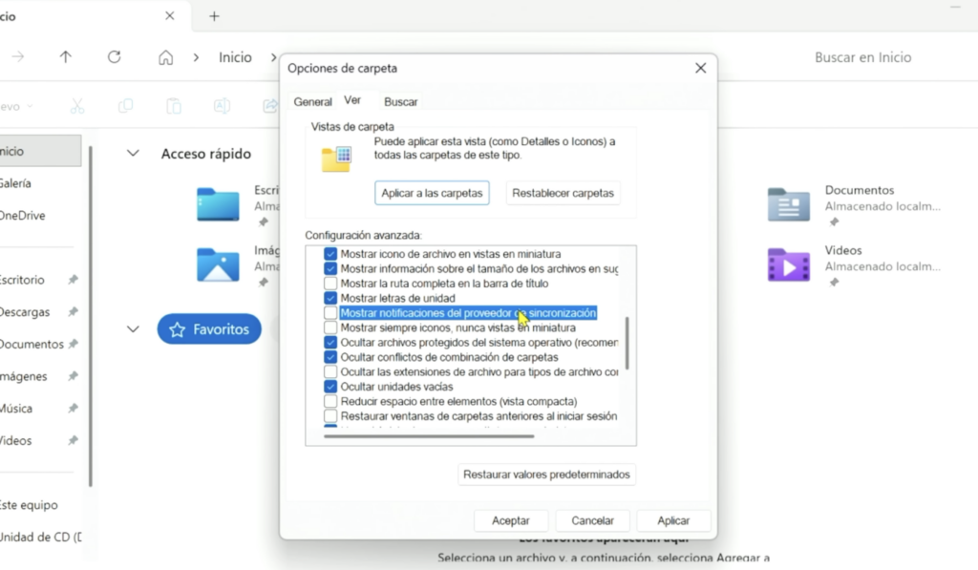The width and height of the screenshot is (978, 570).
Task: Select Descargas in the navigation pane
Action: tap(24, 312)
